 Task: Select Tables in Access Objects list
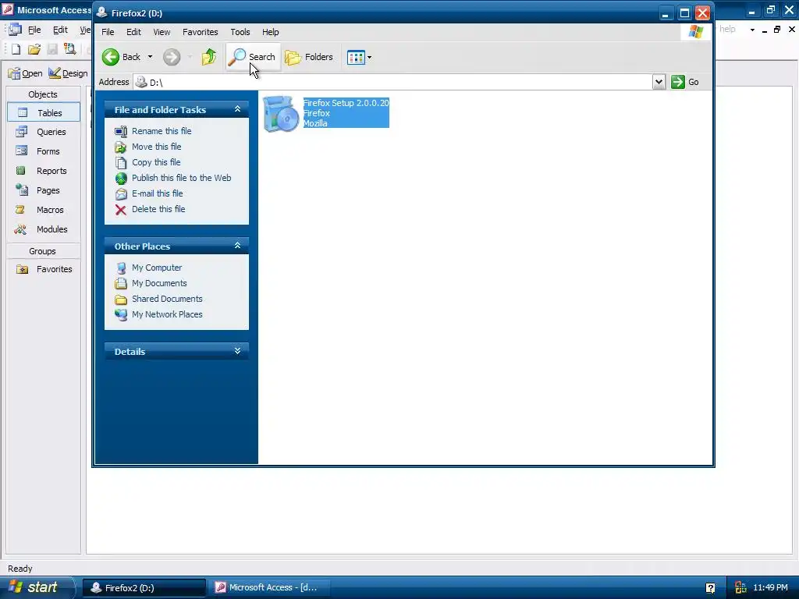click(x=44, y=112)
